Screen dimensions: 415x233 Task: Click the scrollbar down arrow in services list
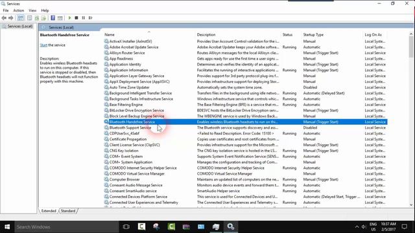click(x=411, y=205)
